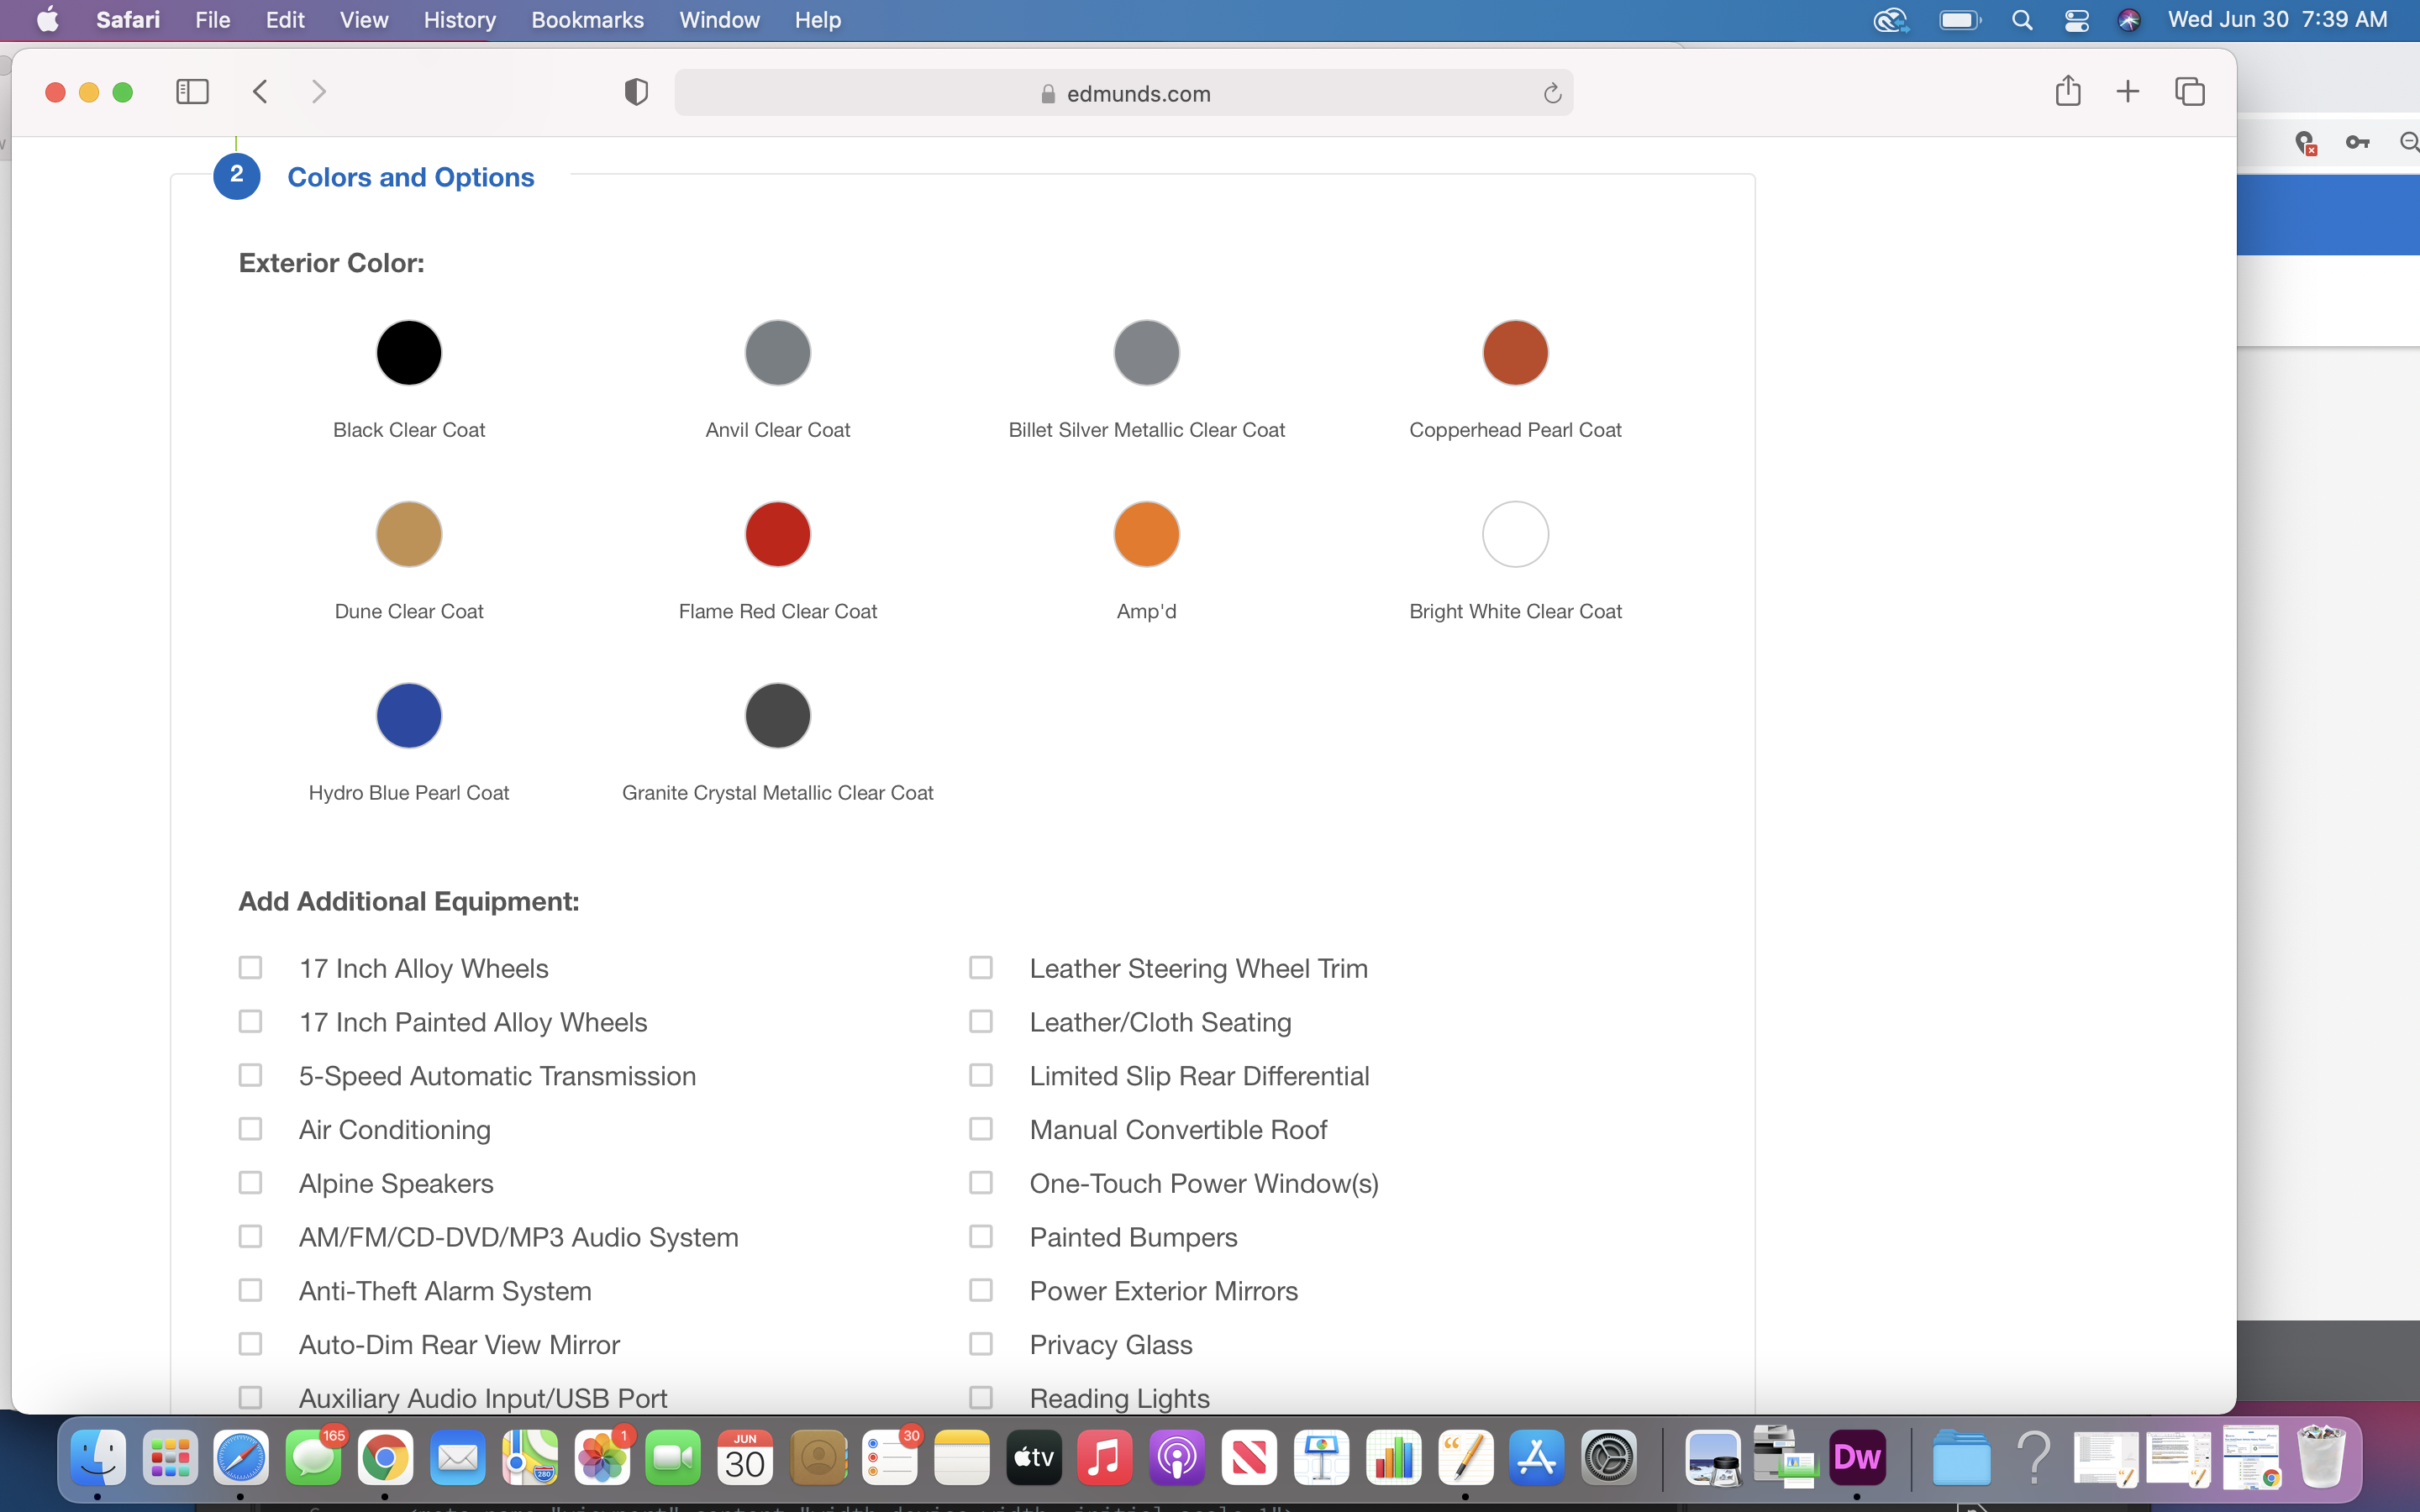Enable 5-Speed Automatic Transmission checkbox
This screenshot has width=2420, height=1512.
(250, 1075)
